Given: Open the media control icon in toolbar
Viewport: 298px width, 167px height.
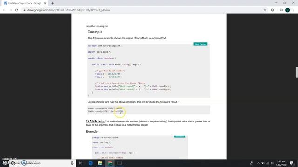Looking at the screenshot, I should 281,10.
